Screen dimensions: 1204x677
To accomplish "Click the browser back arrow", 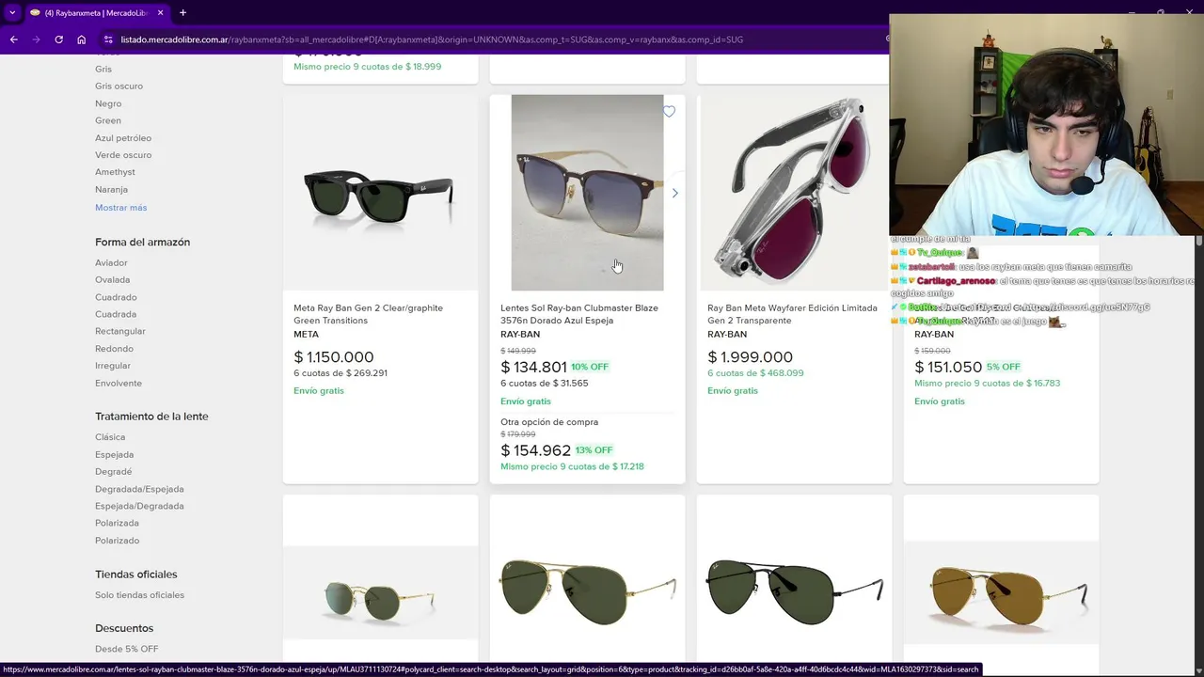I will click(x=13, y=39).
